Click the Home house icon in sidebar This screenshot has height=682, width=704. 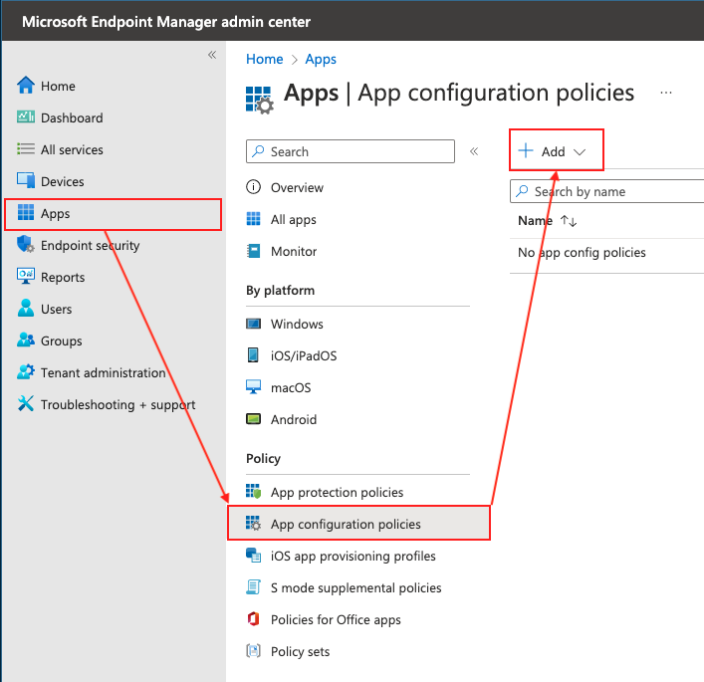26,86
